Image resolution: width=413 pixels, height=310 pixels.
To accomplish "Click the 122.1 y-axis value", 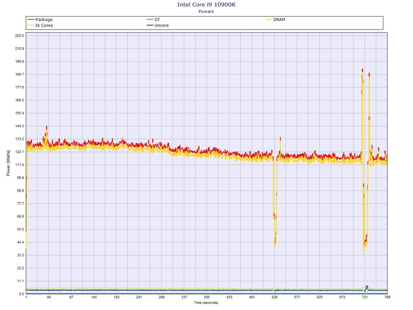I will pos(20,152).
